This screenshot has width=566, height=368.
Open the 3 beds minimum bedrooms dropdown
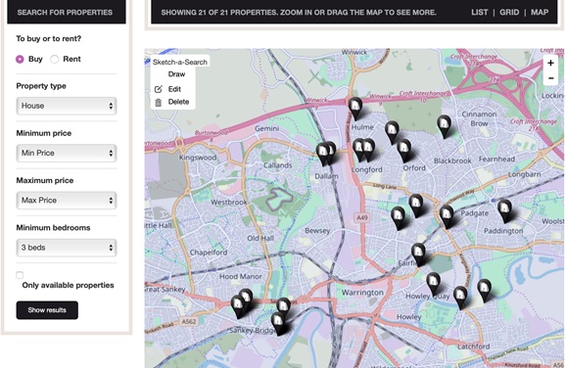[x=67, y=248]
